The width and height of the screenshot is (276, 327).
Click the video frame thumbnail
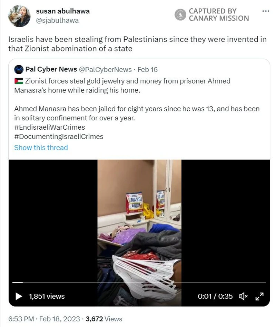tap(139, 221)
